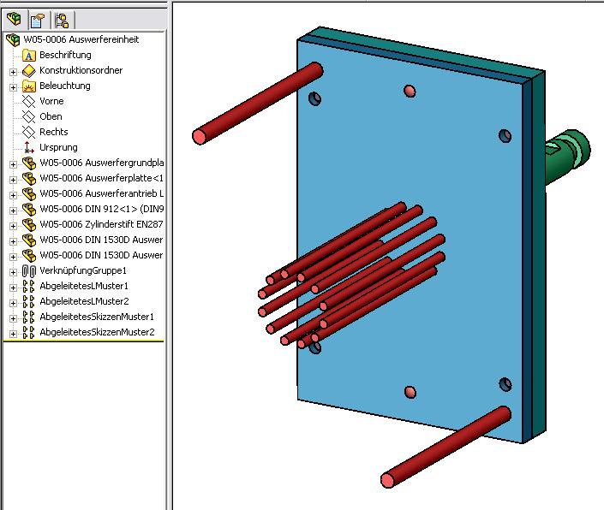604x510 pixels.
Task: Click the Konstruktionsordner icon
Action: [29, 71]
